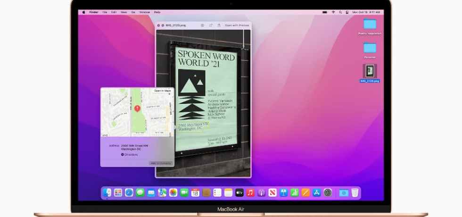Open the App Store from the Dock

317,192
